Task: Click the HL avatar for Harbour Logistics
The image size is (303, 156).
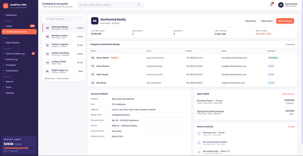Action: tap(47, 45)
